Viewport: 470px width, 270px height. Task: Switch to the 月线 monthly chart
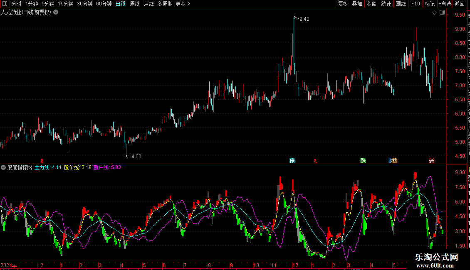(148, 4)
